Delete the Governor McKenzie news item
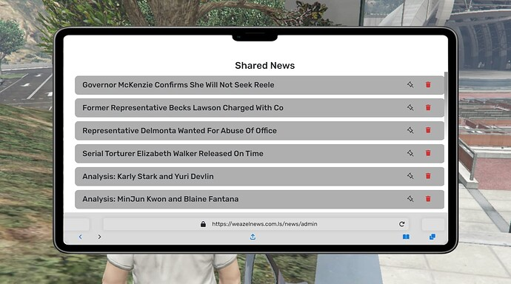 coord(428,84)
